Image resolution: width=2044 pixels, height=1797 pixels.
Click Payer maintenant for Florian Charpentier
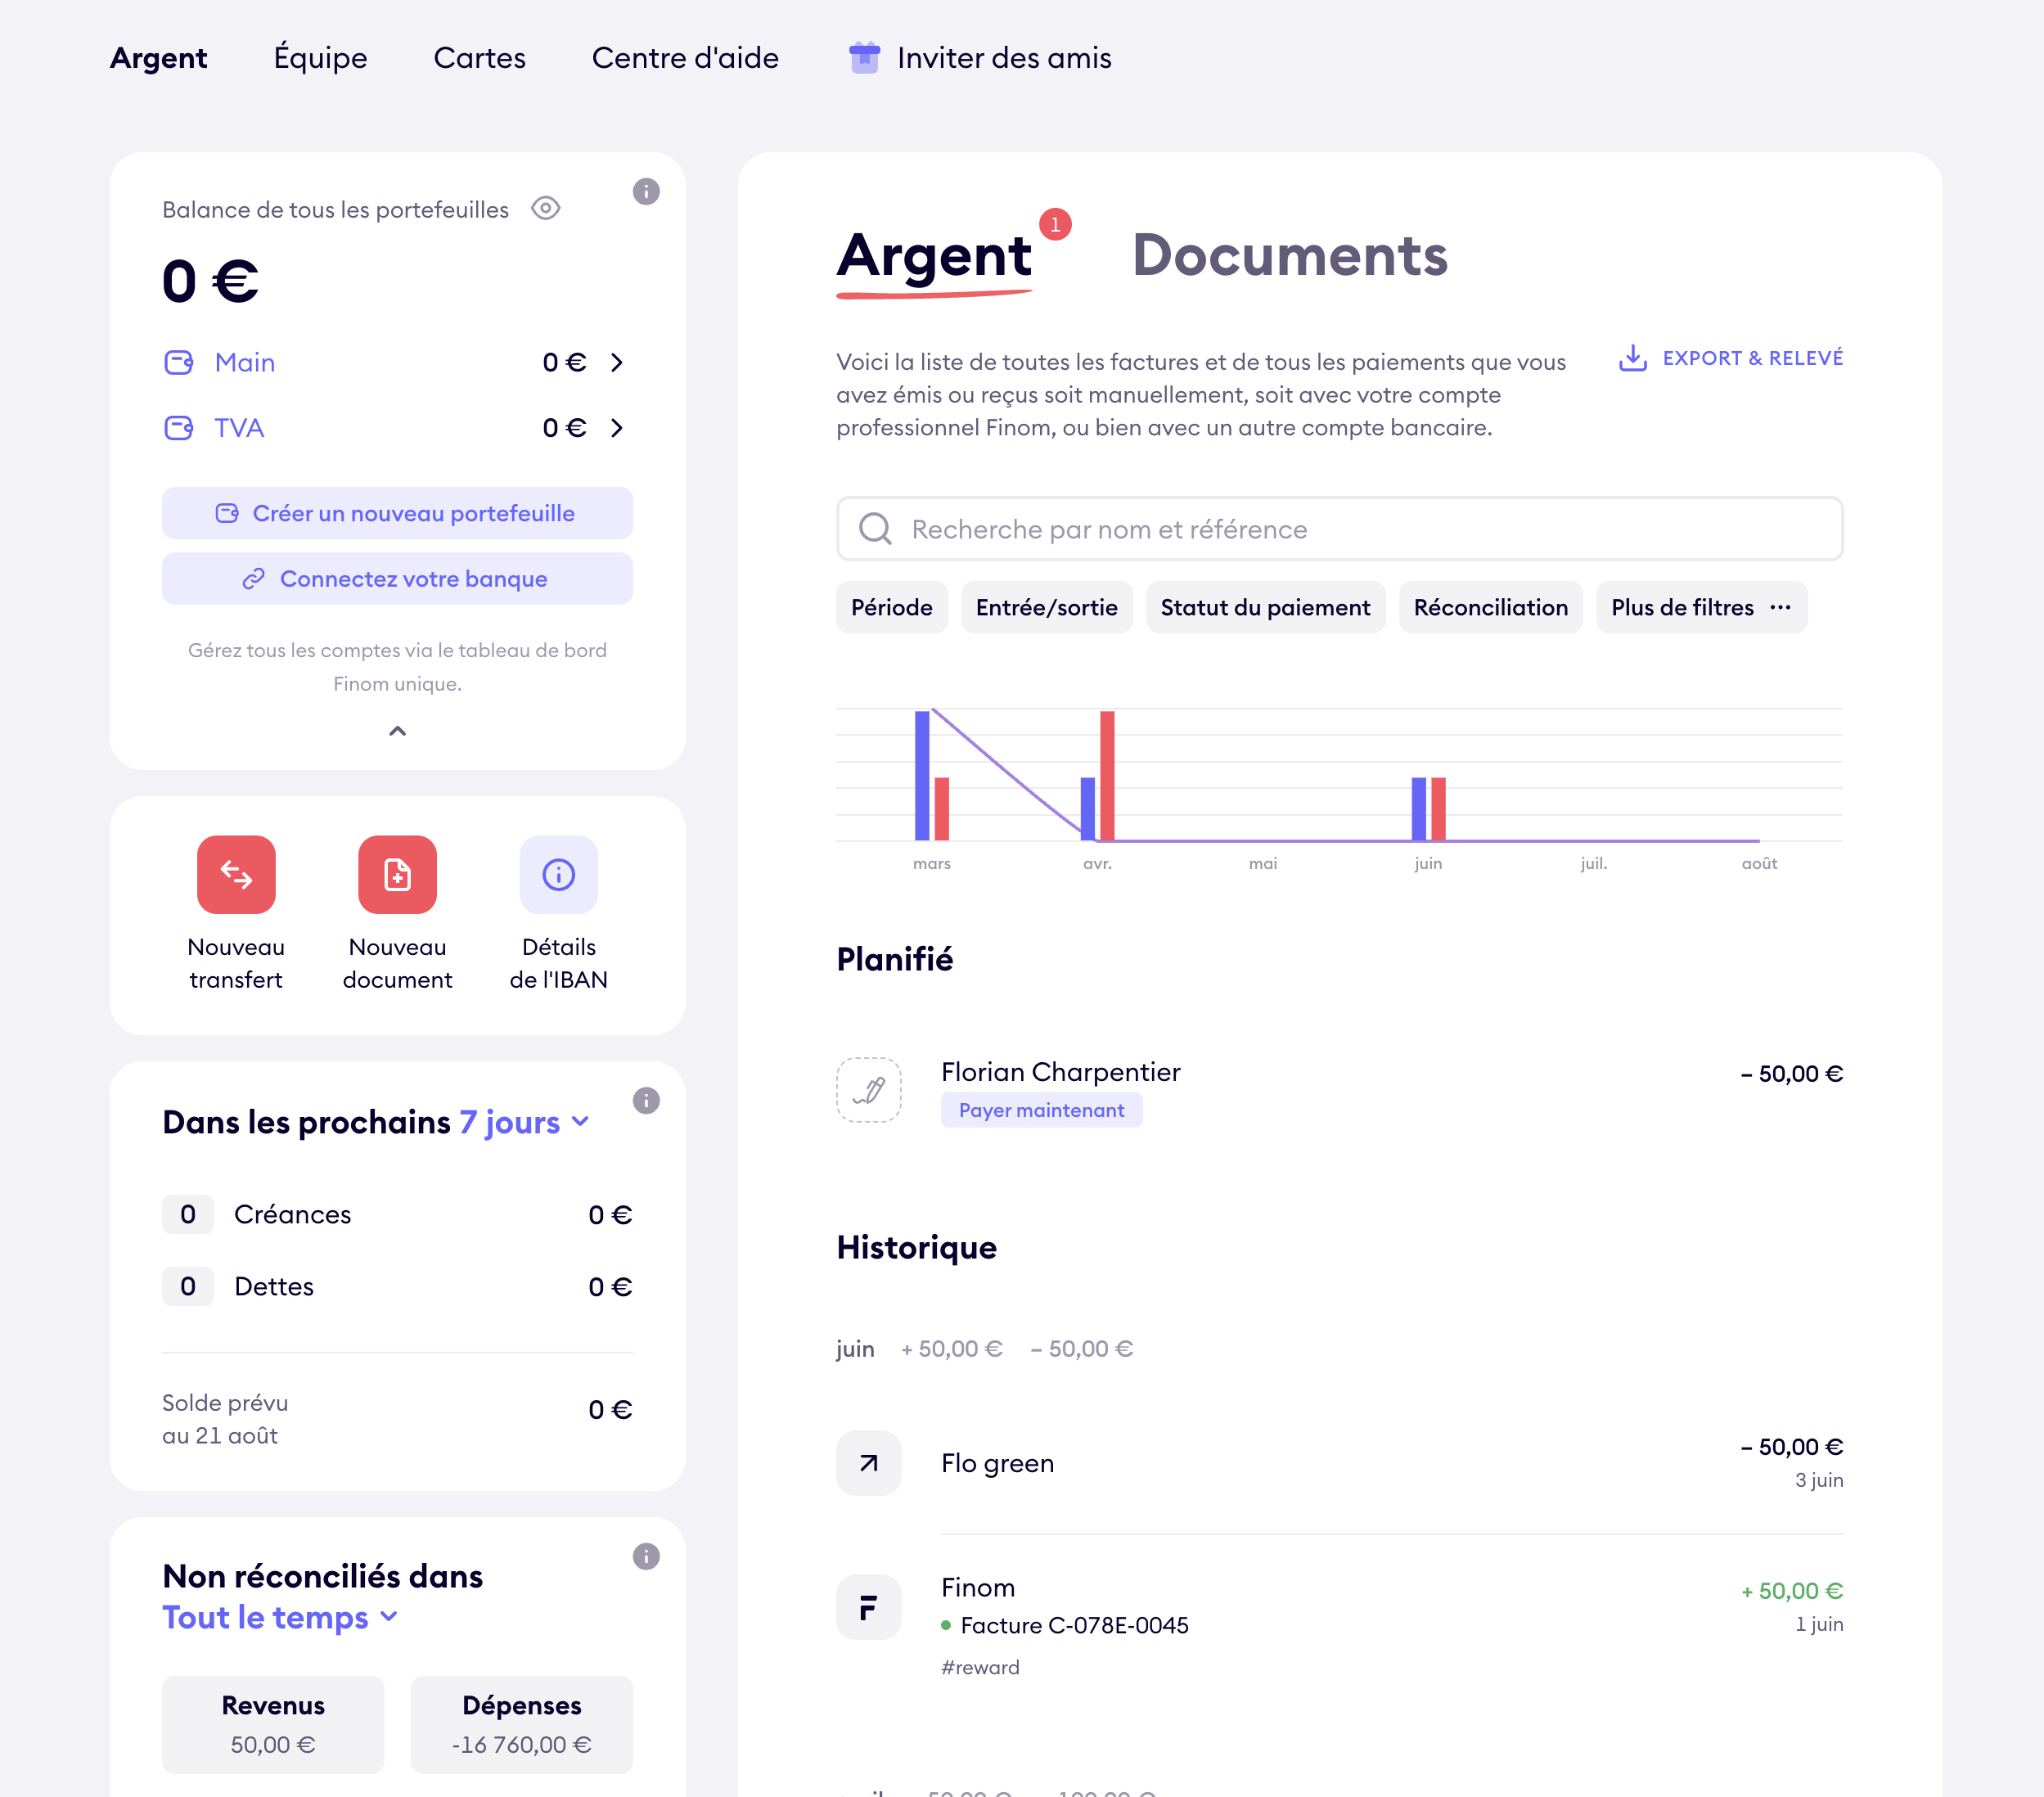1041,1110
